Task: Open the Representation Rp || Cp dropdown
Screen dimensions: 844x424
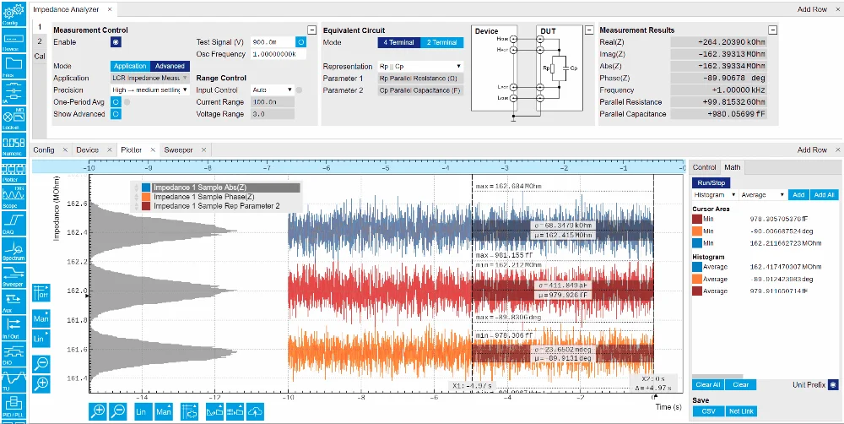Action: click(x=419, y=66)
